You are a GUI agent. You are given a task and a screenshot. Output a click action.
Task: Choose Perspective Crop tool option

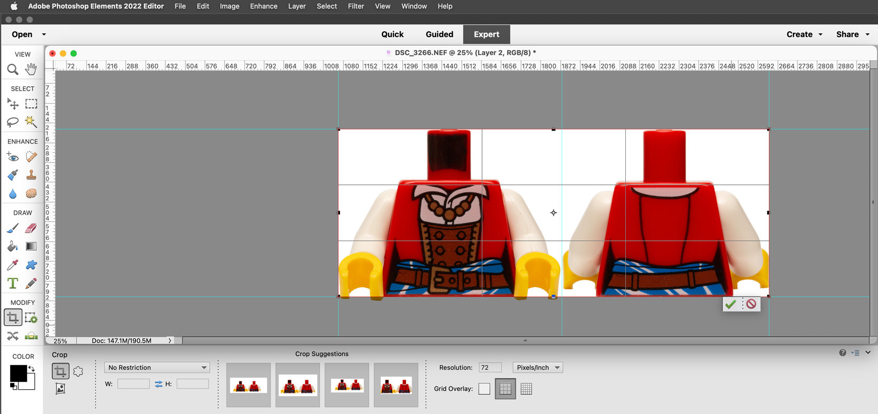click(60, 389)
